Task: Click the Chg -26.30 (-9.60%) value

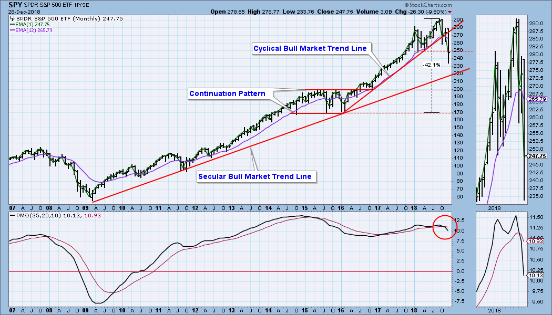Action: 421,12
